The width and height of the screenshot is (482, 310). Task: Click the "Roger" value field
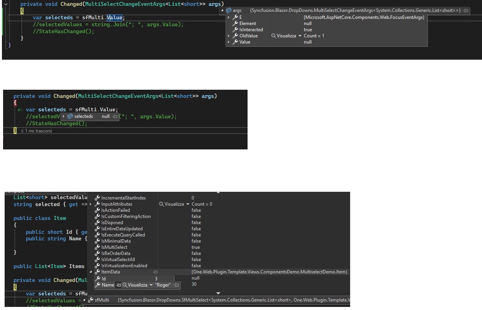163,285
